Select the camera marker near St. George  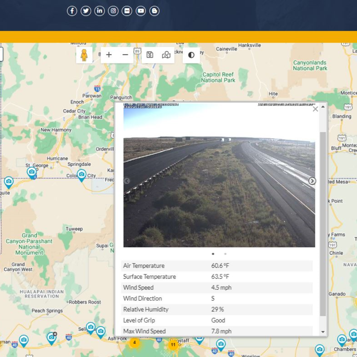[x=31, y=172]
